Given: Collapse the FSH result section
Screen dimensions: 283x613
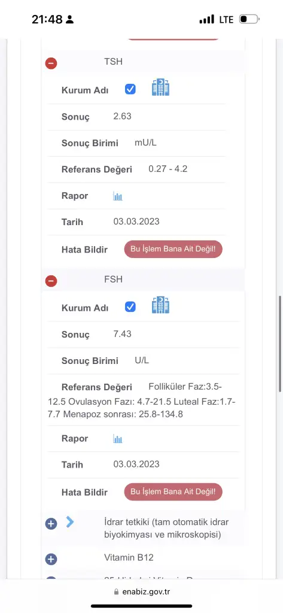Looking at the screenshot, I should pyautogui.click(x=51, y=281).
